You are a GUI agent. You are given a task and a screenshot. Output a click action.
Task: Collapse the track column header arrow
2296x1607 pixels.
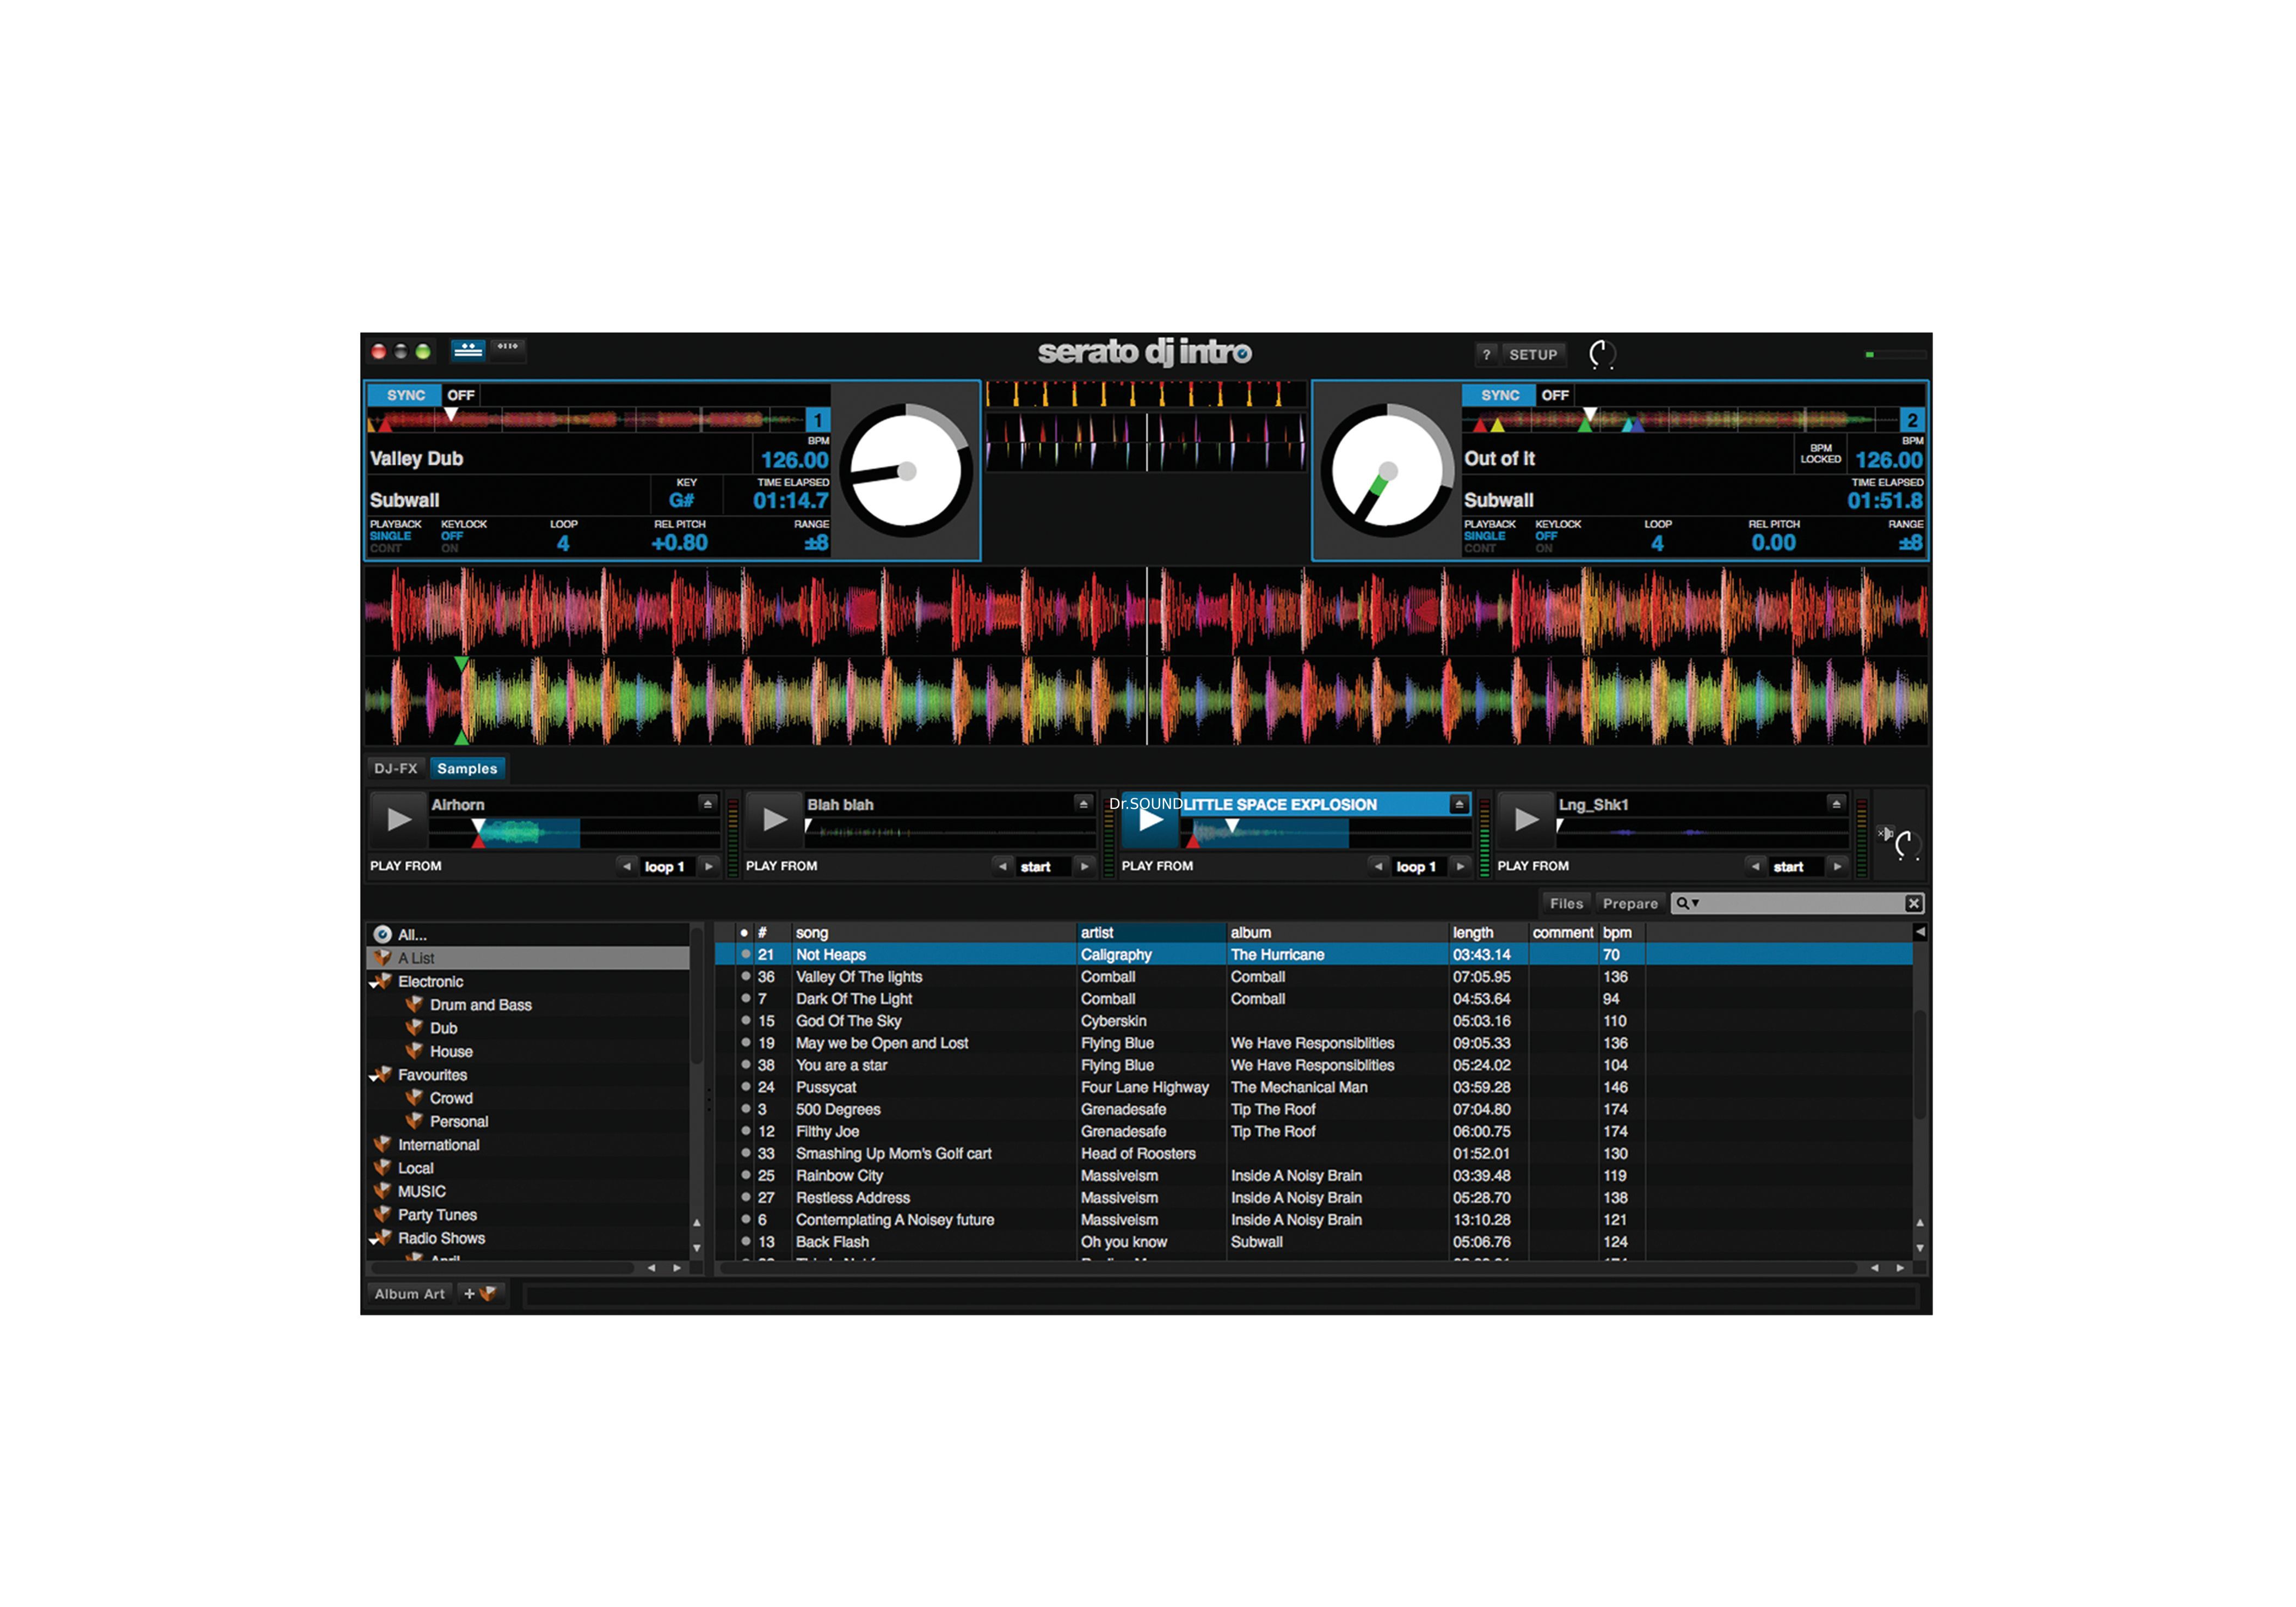pos(1920,931)
